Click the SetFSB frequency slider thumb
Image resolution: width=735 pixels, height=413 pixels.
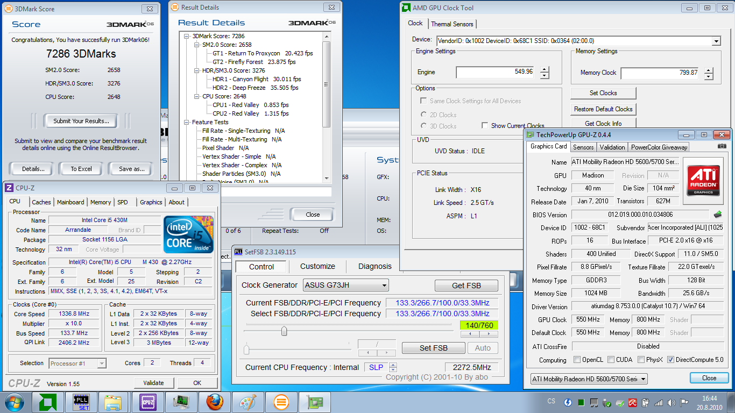point(284,331)
